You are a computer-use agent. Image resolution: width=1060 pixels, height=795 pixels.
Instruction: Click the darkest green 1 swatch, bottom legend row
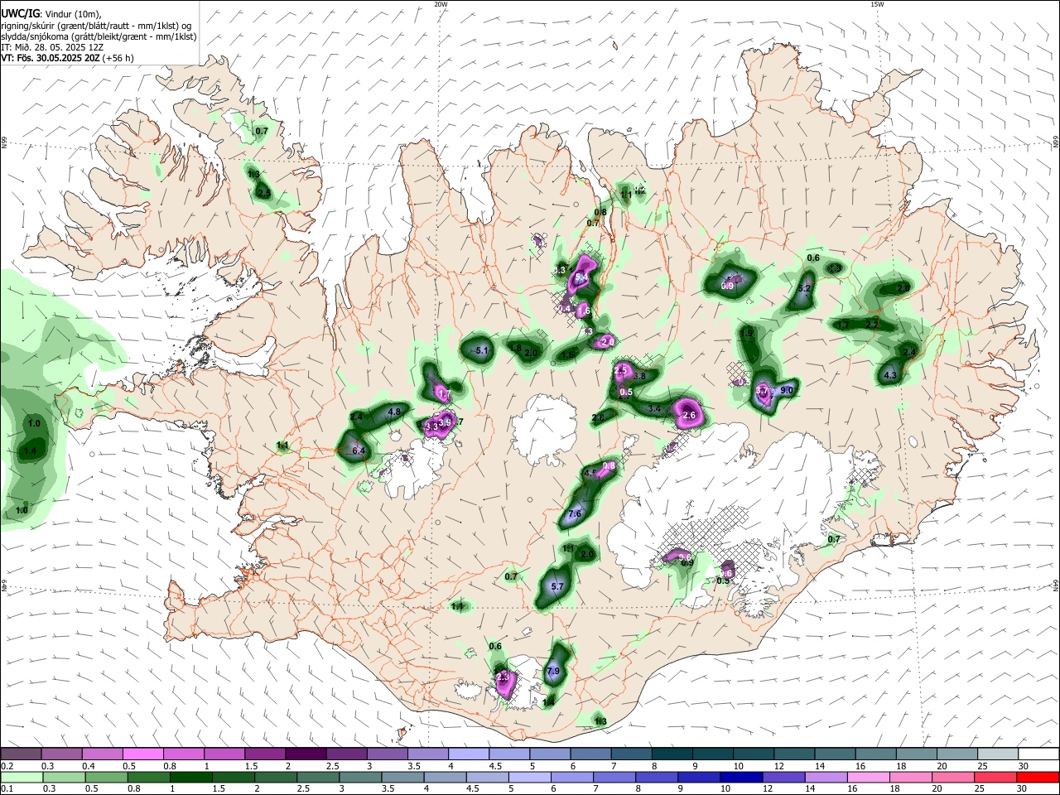point(190,777)
